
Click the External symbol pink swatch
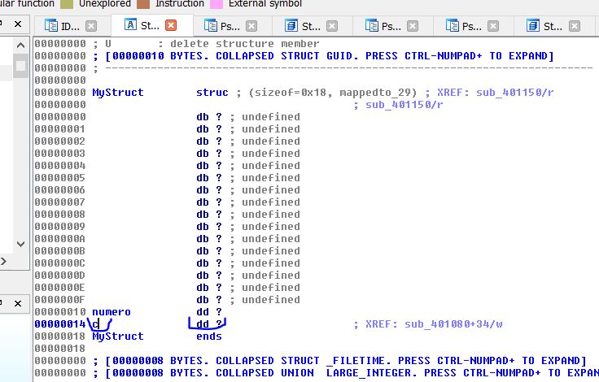(x=216, y=4)
